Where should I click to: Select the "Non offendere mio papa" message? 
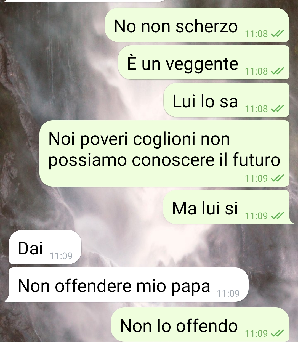point(127,285)
